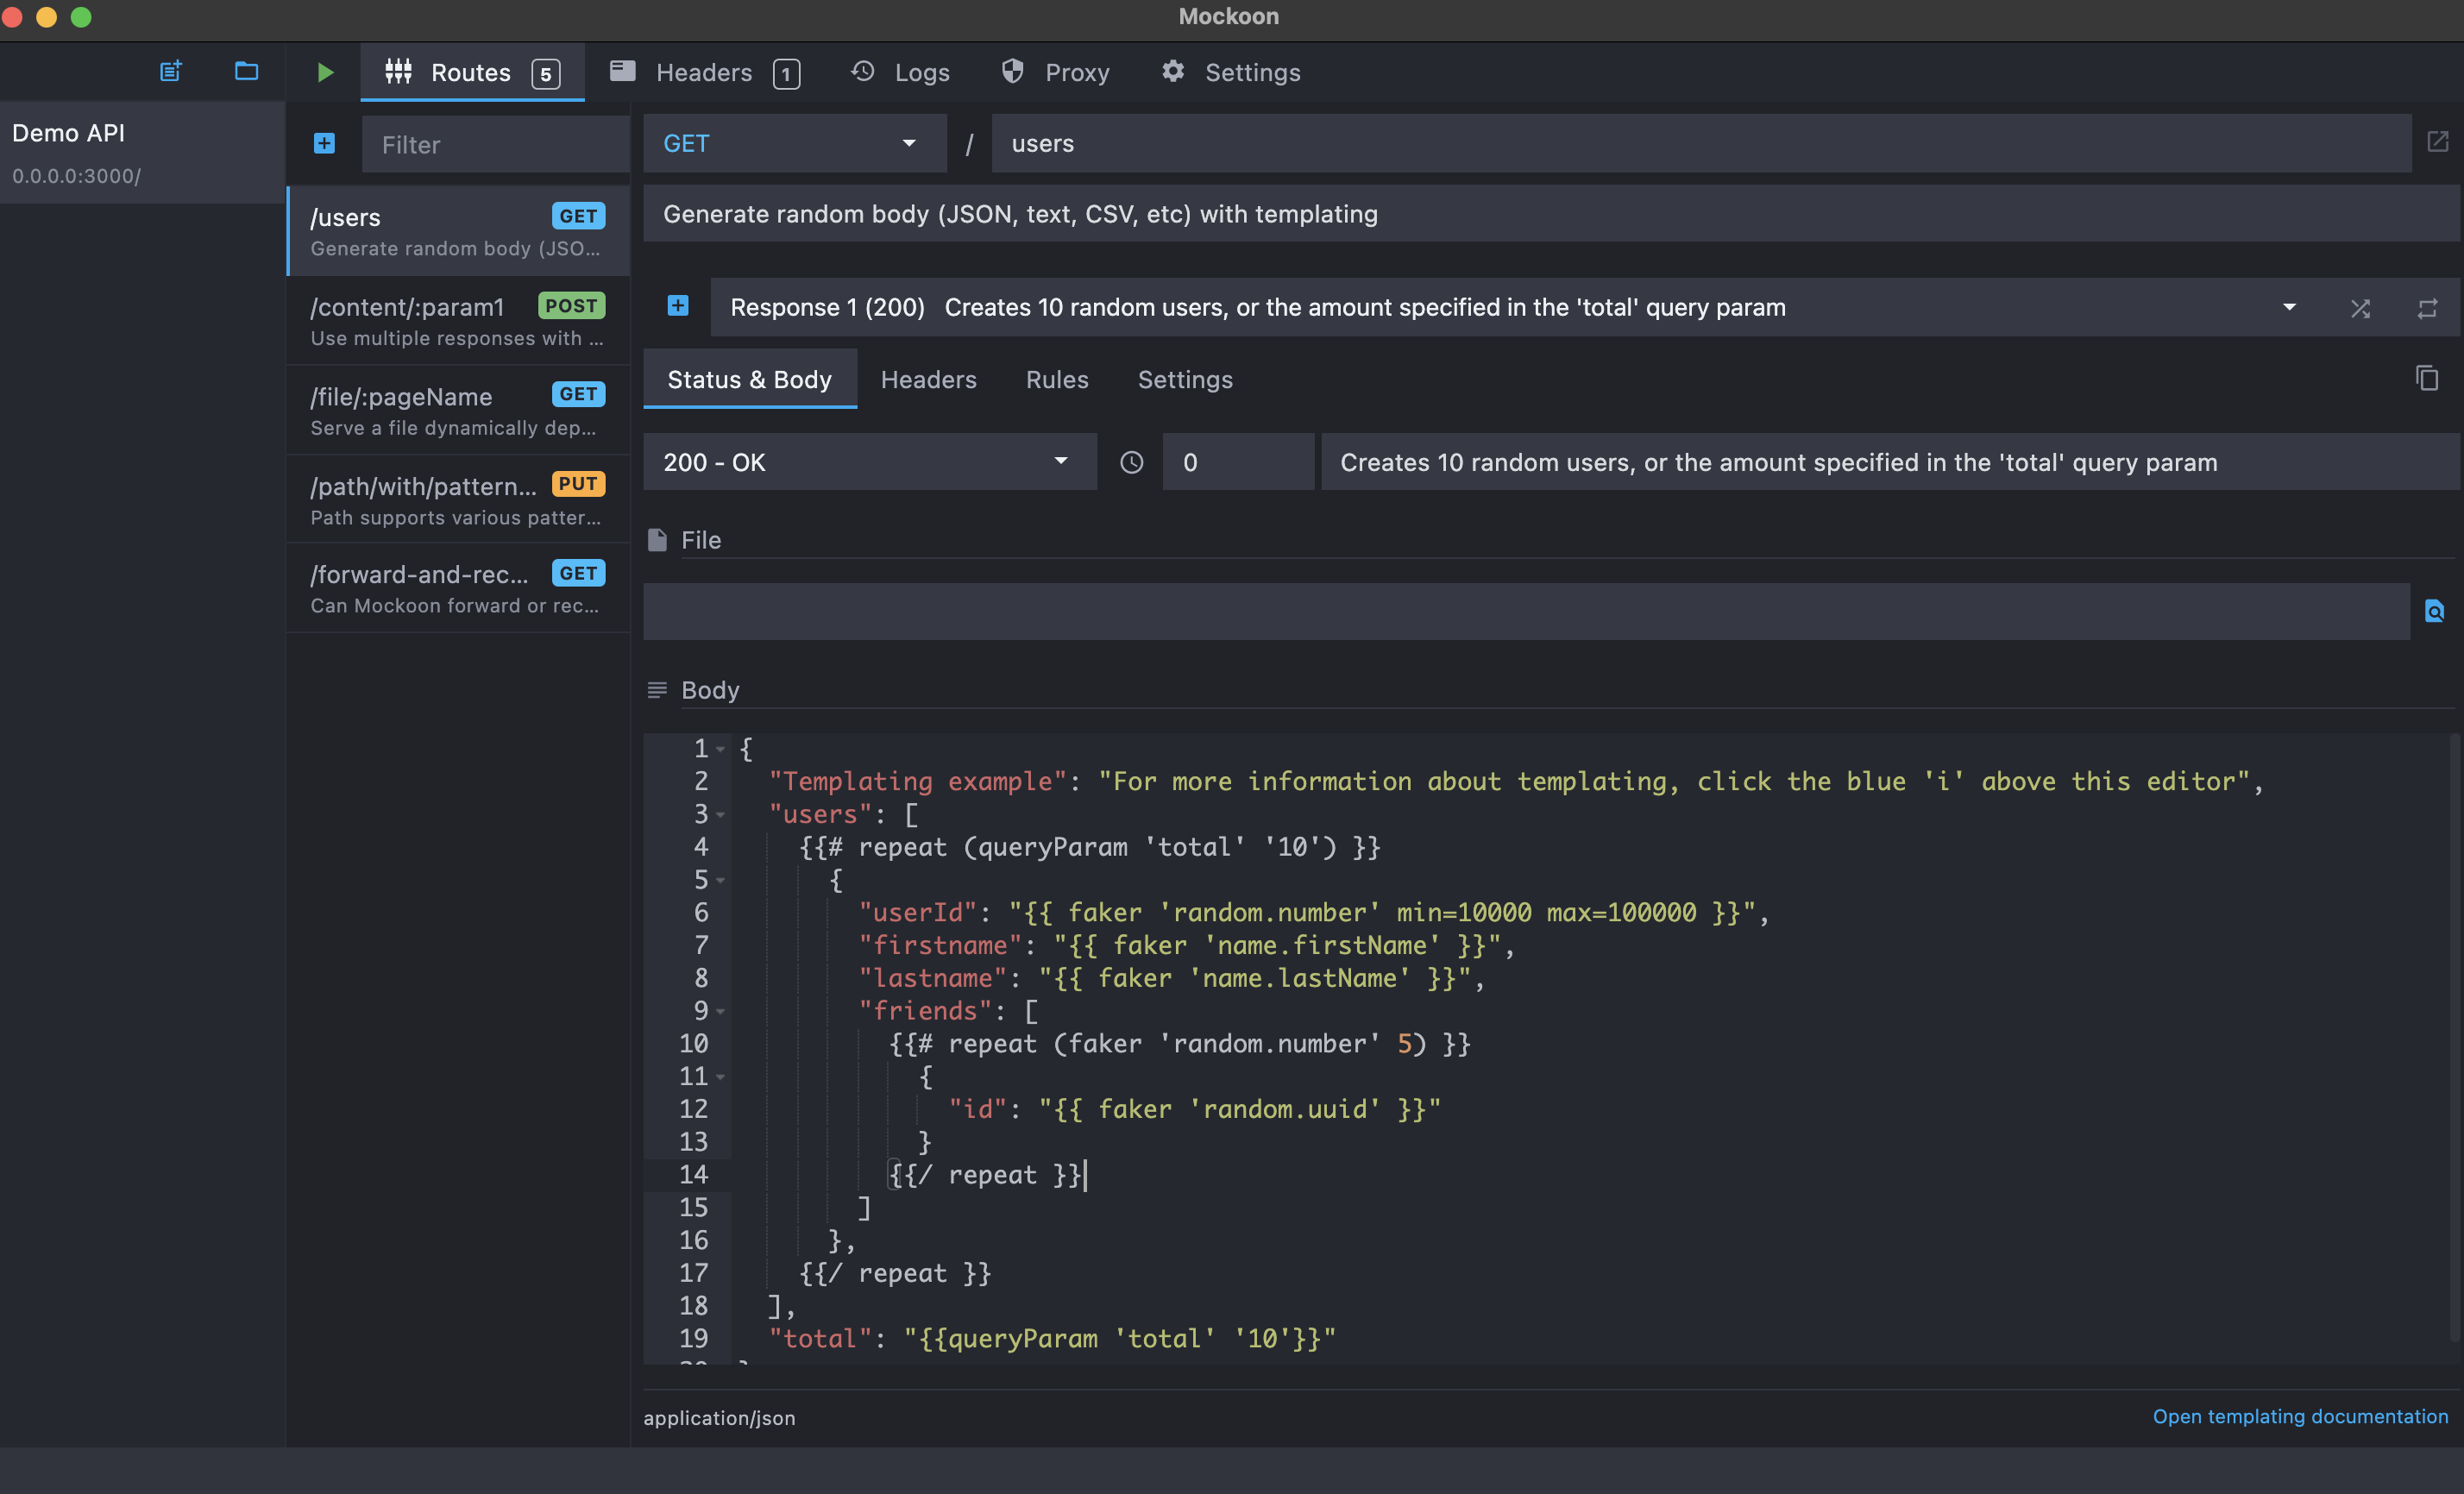This screenshot has height=1494, width=2464.
Task: Copy the response body using duplicate icon
Action: click(2428, 378)
